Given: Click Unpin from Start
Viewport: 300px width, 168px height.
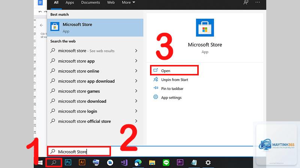Looking at the screenshot, I should tap(174, 80).
